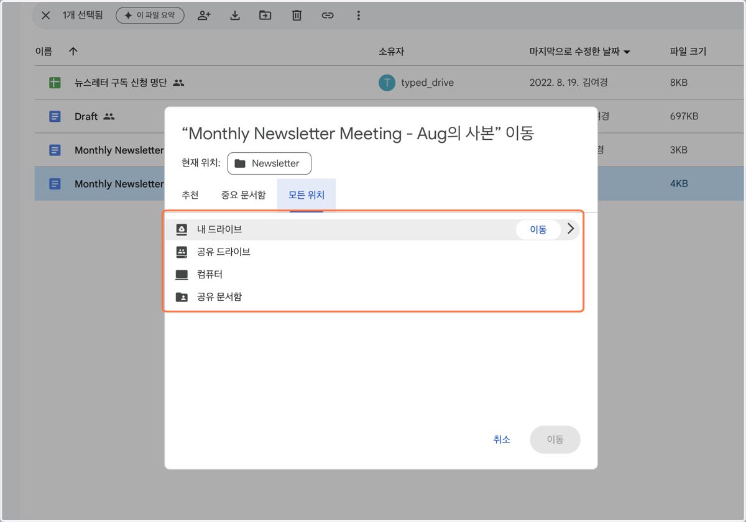Select the '내 드라이브' location row
746x522 pixels.
[372, 229]
